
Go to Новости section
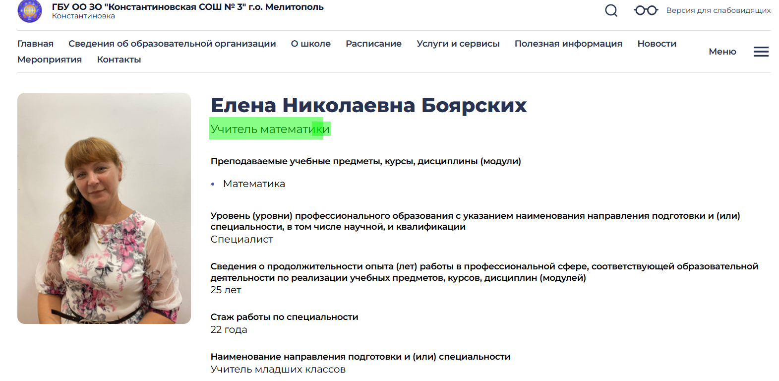click(x=657, y=44)
